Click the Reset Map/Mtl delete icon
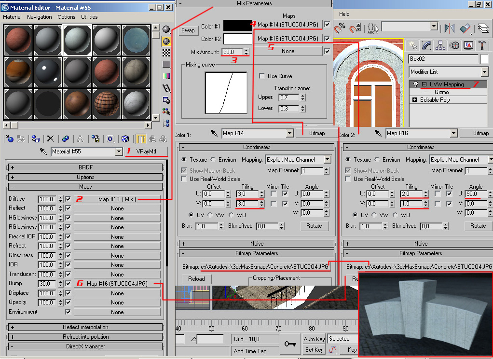Screen dimensions: 493x359 pyautogui.click(x=50, y=139)
